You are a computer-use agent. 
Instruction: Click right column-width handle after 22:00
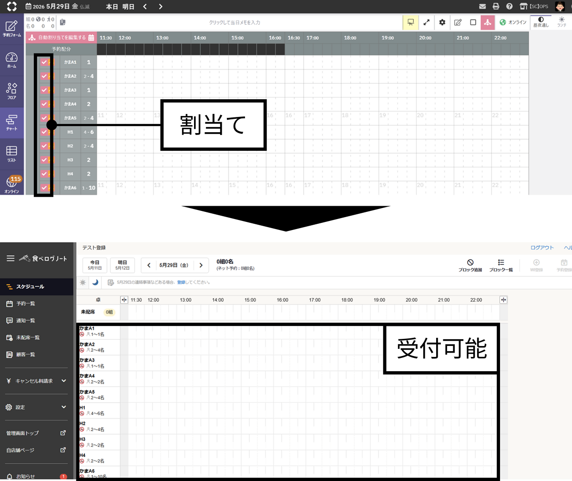coord(503,300)
